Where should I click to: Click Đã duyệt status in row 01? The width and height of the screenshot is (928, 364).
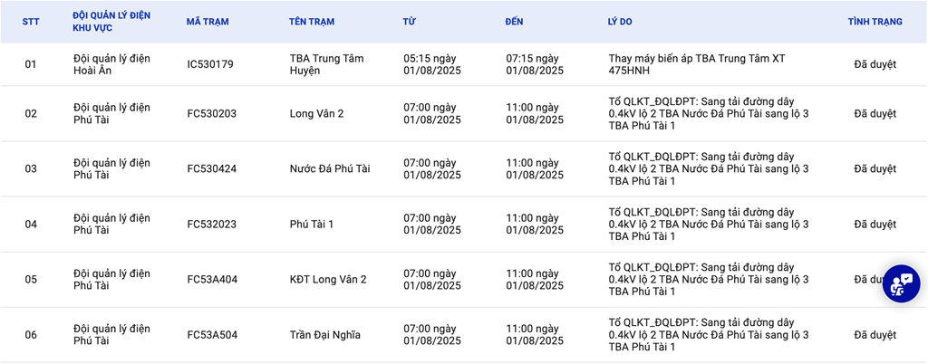point(875,64)
